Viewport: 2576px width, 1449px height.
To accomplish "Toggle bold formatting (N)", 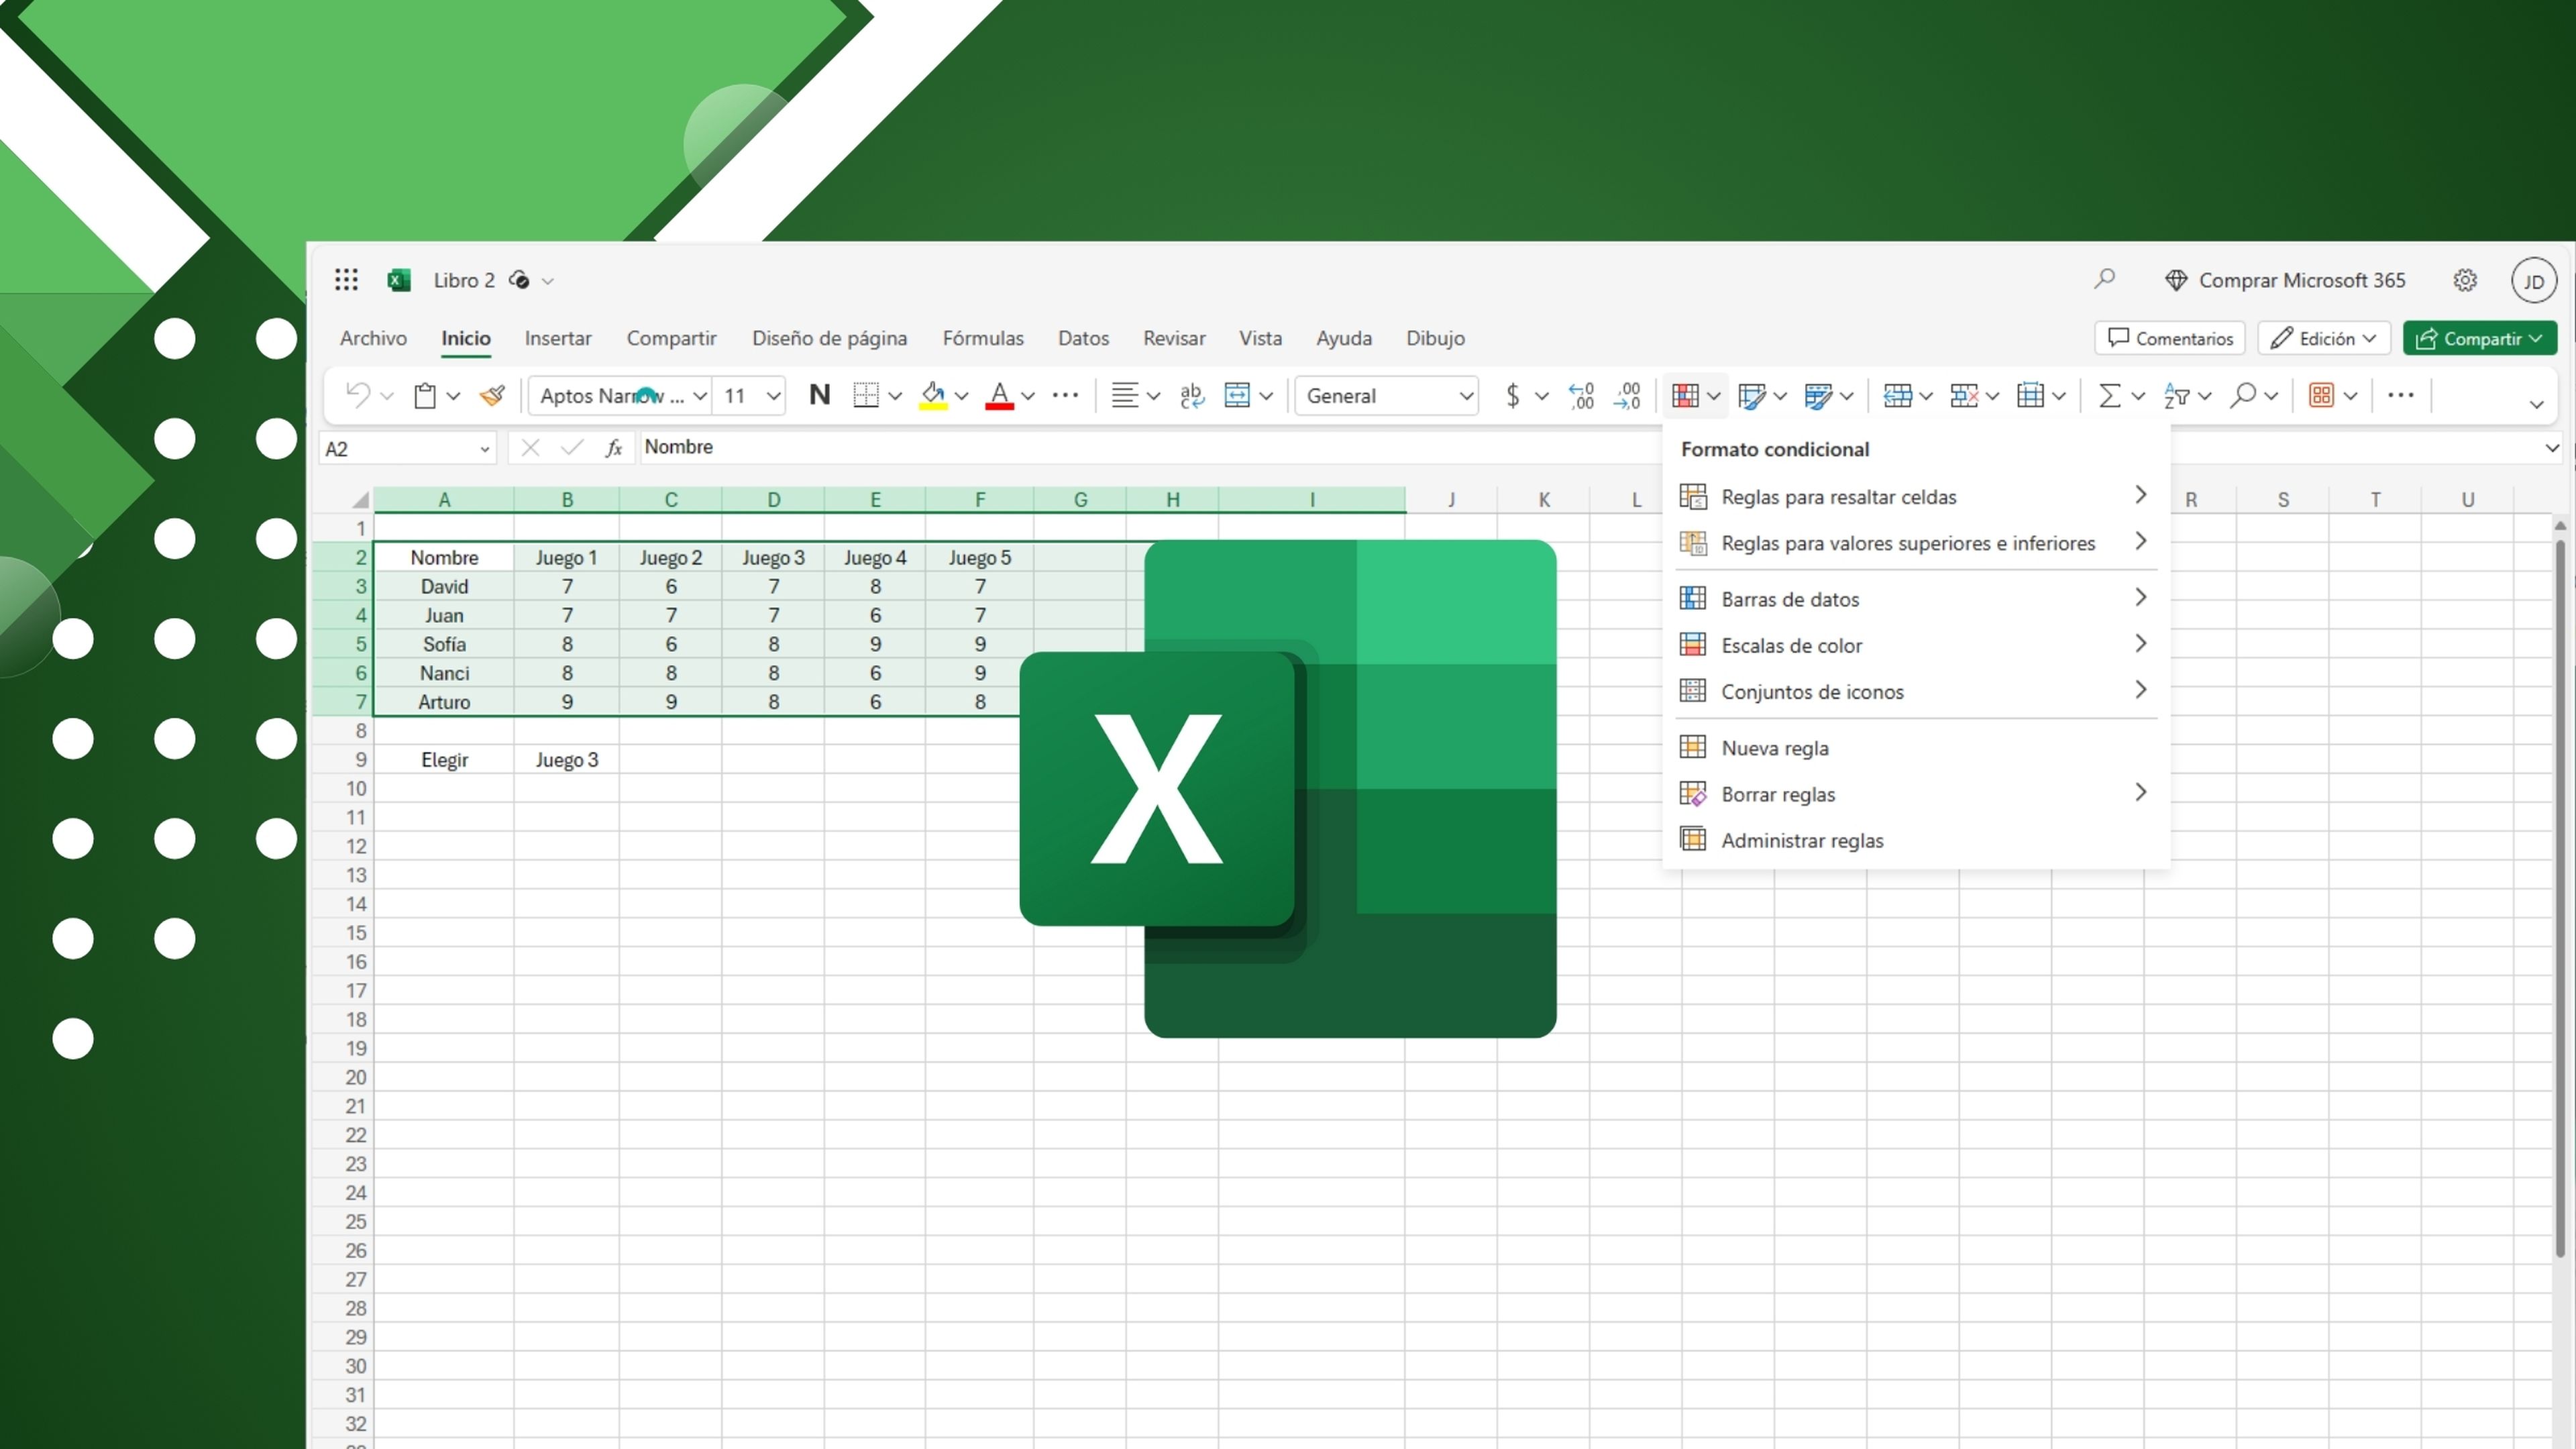I will click(x=820, y=395).
